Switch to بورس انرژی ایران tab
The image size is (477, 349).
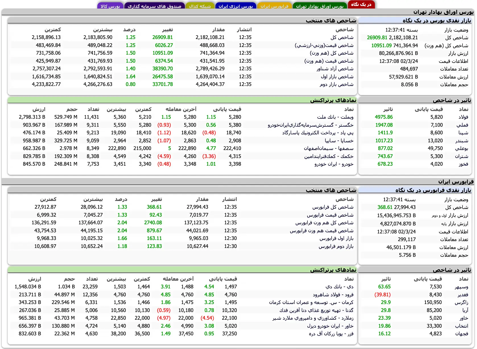point(236,6)
